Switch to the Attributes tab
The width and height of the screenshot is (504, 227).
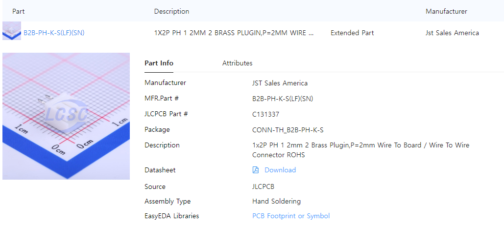click(237, 63)
